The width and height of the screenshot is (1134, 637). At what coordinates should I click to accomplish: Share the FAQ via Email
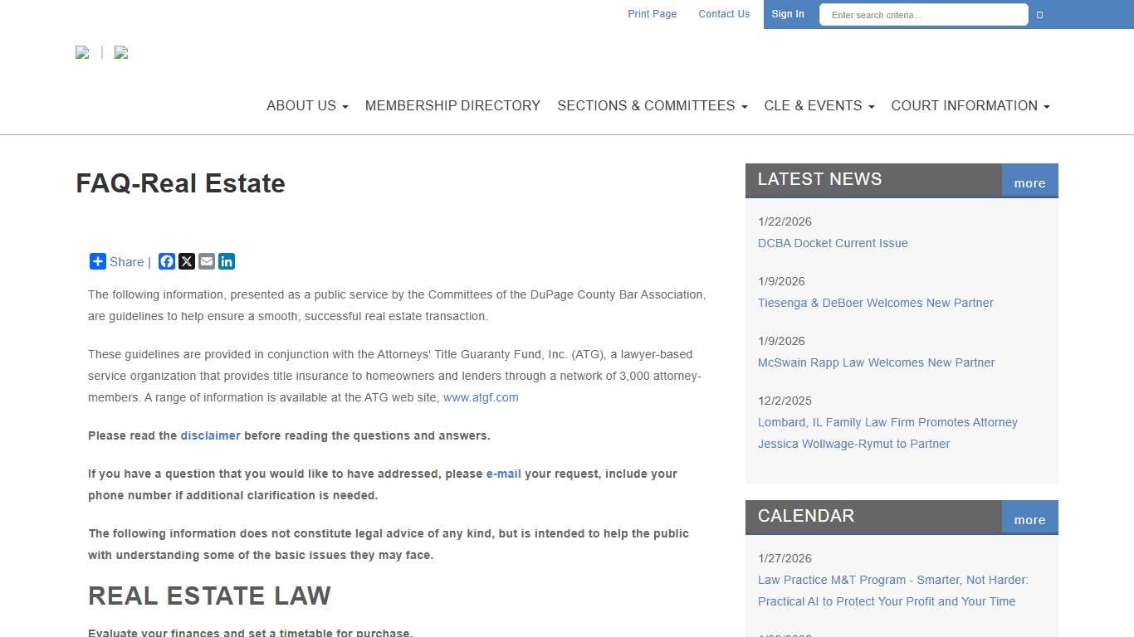coord(206,261)
